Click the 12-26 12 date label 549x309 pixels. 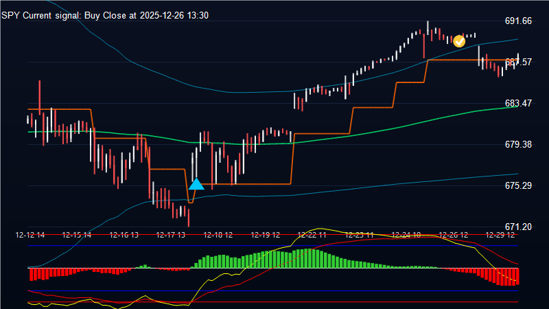point(454,235)
